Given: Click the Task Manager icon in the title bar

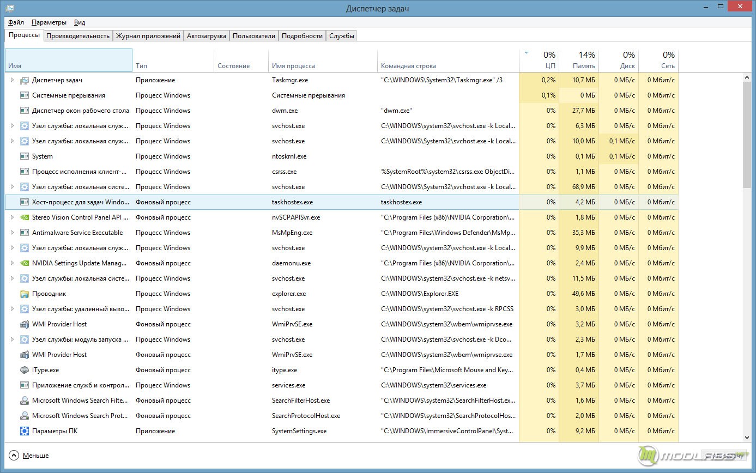Looking at the screenshot, I should pyautogui.click(x=10, y=8).
